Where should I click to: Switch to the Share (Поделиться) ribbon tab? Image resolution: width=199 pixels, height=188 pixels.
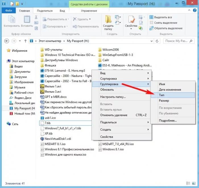click(45, 11)
